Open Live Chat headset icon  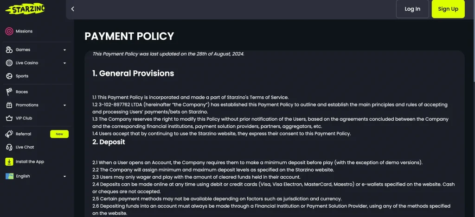[x=9, y=147]
